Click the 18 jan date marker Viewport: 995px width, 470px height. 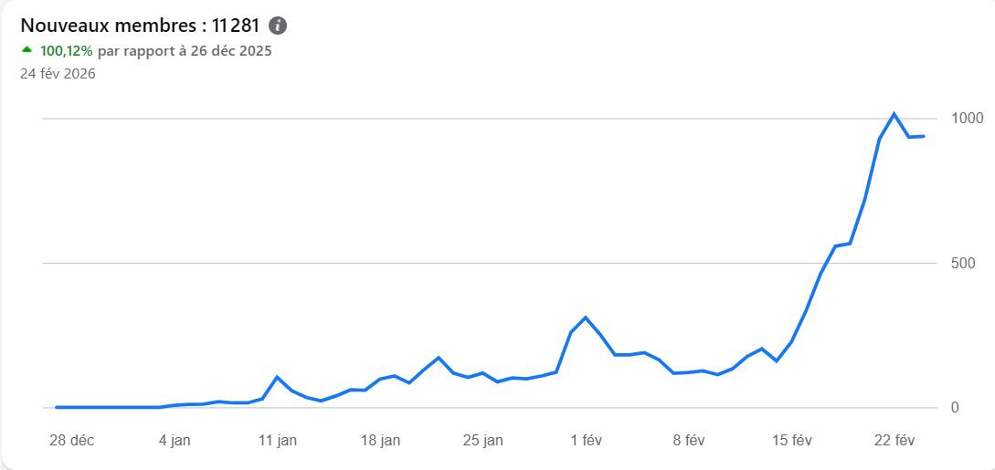380,440
